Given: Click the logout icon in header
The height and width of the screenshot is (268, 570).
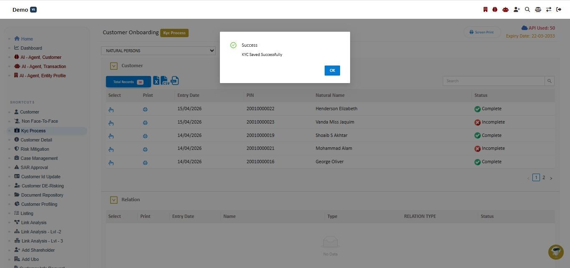Looking at the screenshot, I should [559, 9].
